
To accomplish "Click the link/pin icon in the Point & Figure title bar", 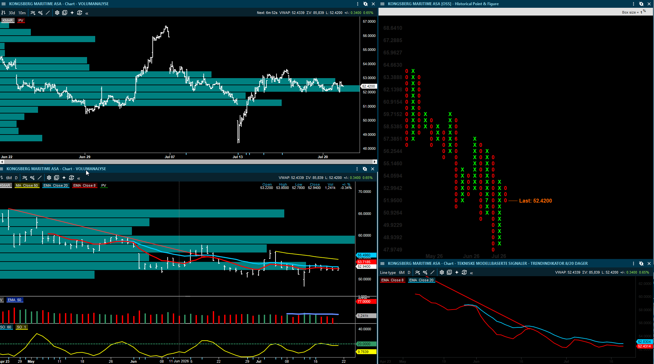I will (641, 4).
